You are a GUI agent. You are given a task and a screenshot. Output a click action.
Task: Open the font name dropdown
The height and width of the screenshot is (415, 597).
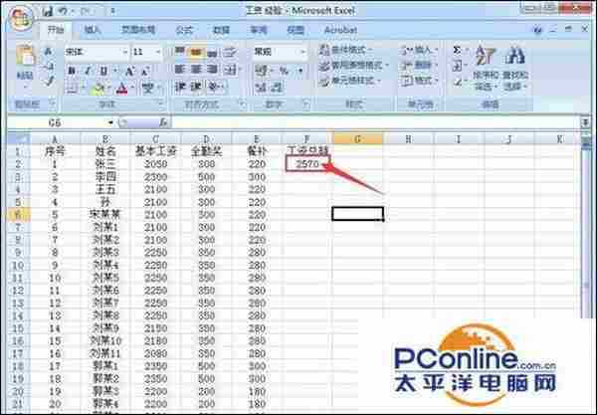(123, 51)
